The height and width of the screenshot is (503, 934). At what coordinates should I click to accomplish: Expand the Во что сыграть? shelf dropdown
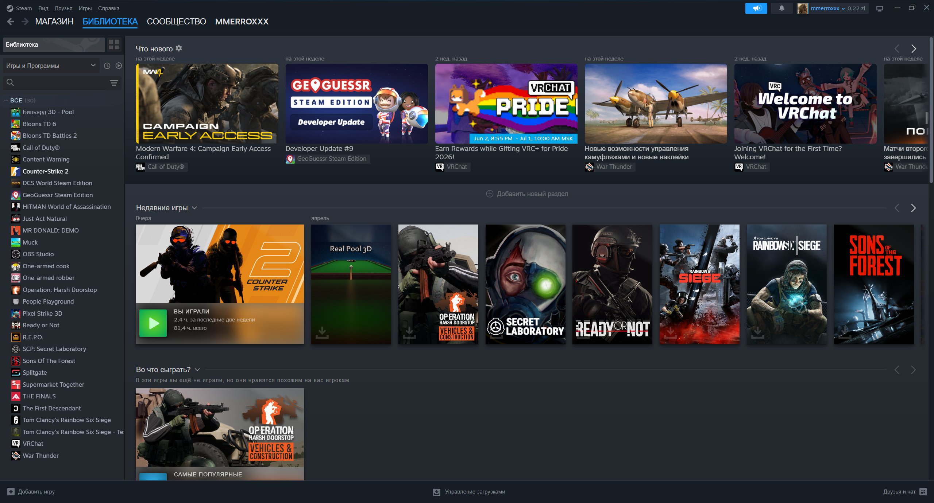click(x=197, y=370)
